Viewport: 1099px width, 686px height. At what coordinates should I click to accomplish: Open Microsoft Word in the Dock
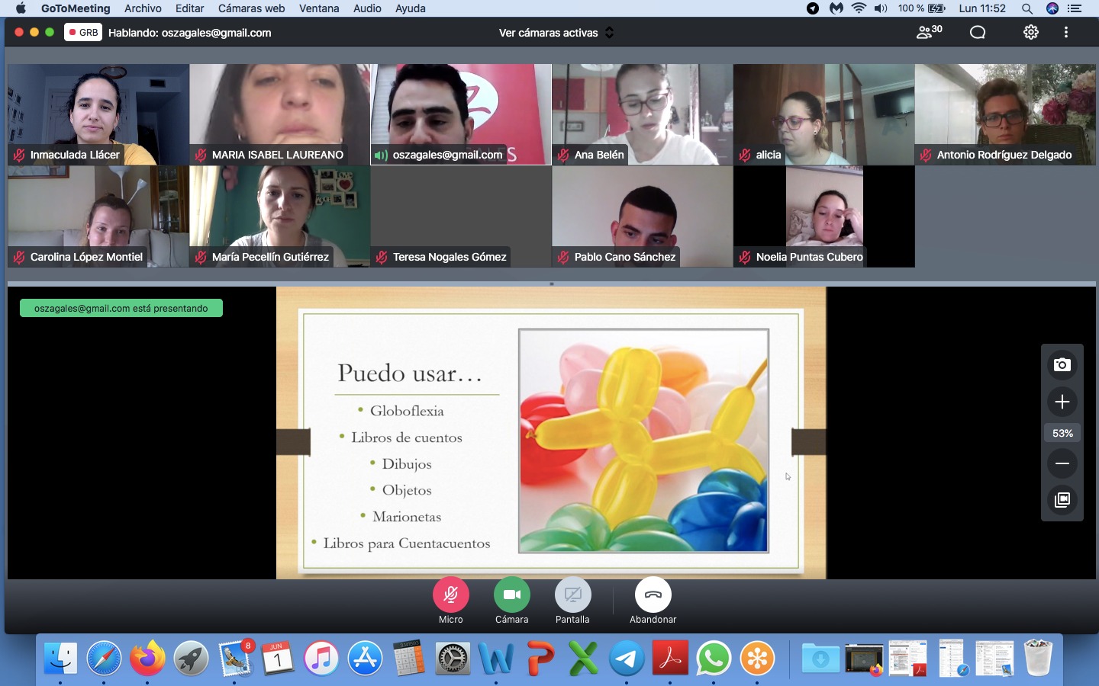[496, 658]
